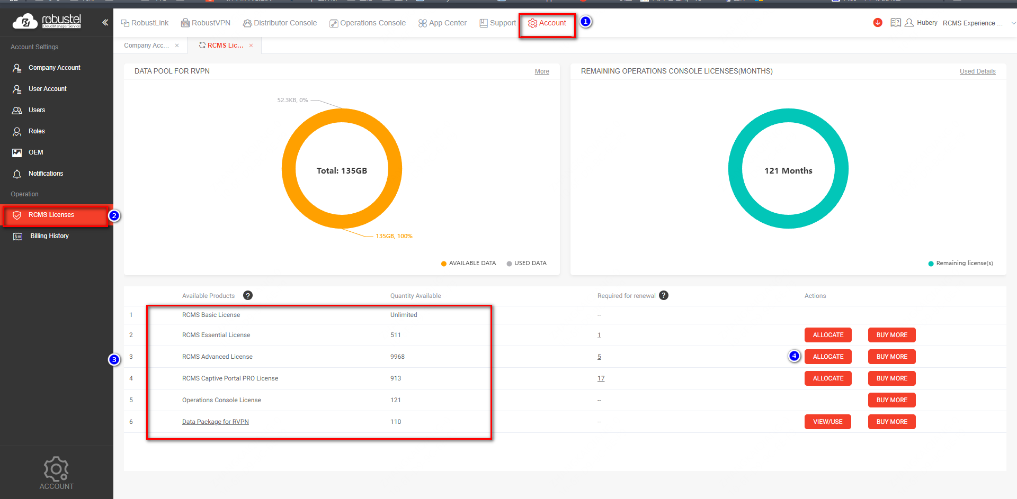
Task: Open the documentation book icon in header
Action: pos(895,23)
